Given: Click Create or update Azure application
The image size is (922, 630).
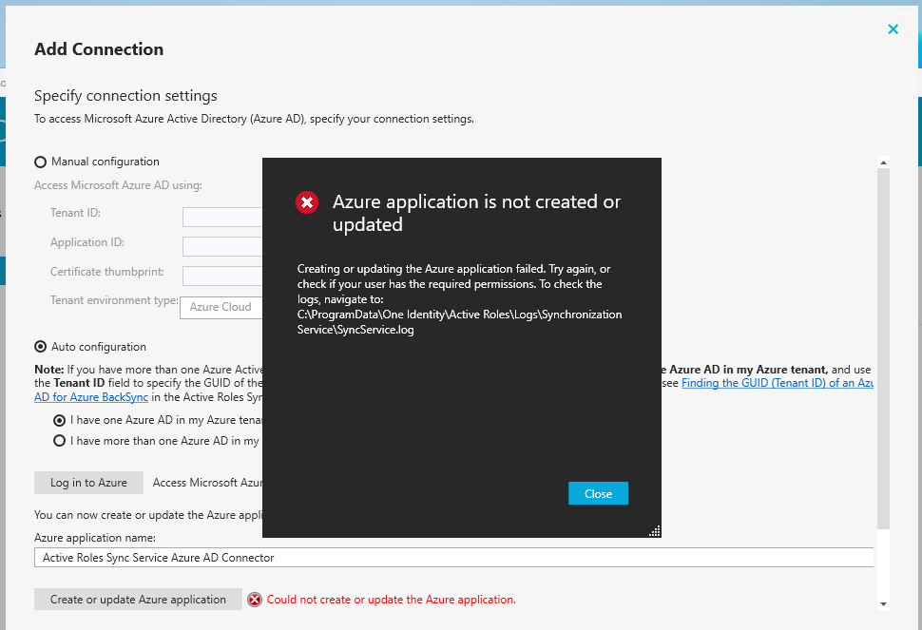Looking at the screenshot, I should (137, 599).
